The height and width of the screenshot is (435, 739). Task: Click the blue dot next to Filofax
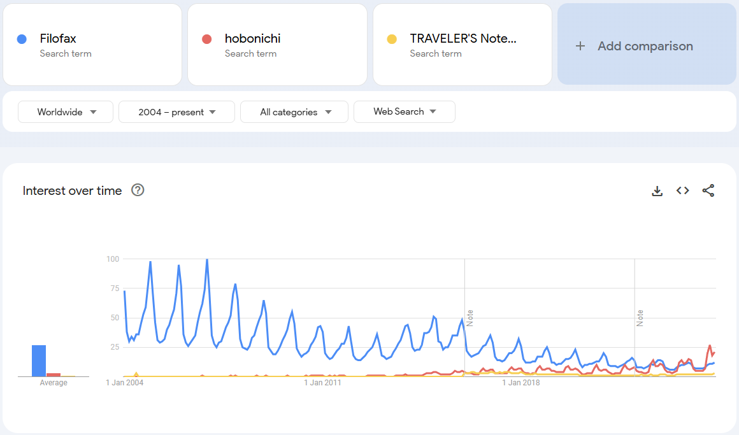(x=22, y=39)
